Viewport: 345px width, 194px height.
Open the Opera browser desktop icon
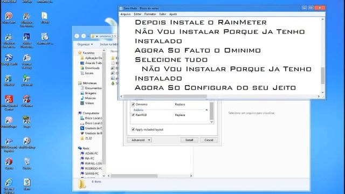click(9, 163)
